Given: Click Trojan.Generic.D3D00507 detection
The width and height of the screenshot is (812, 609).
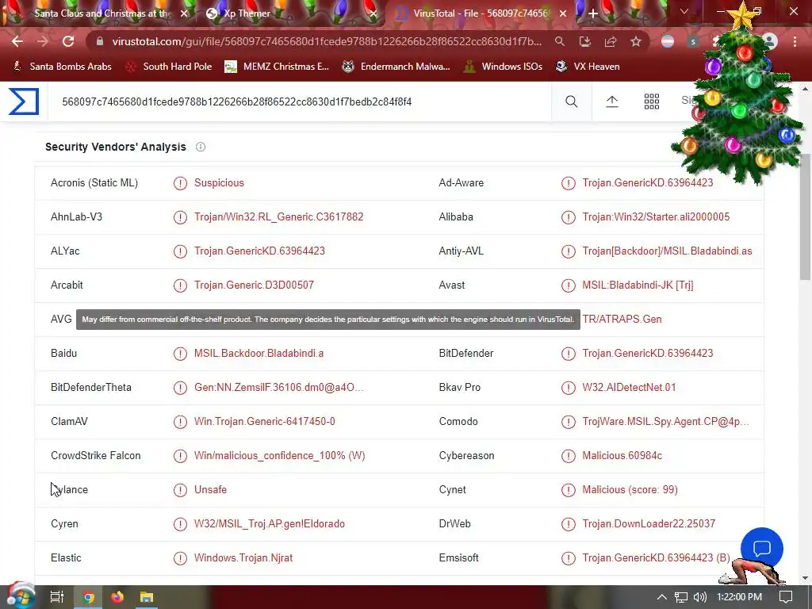Looking at the screenshot, I should (x=254, y=285).
